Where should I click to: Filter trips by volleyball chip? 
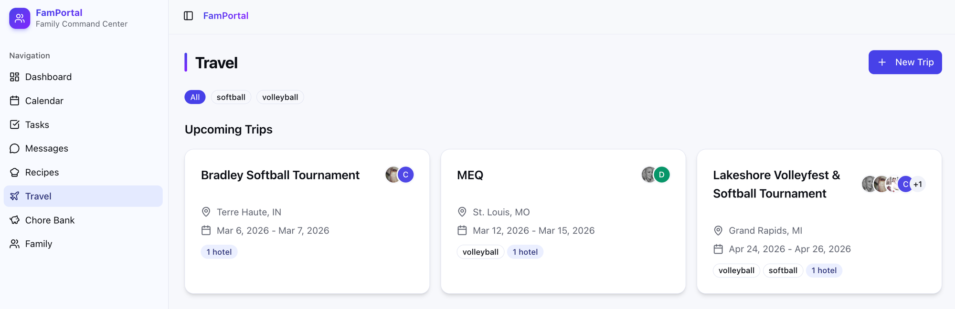point(280,97)
